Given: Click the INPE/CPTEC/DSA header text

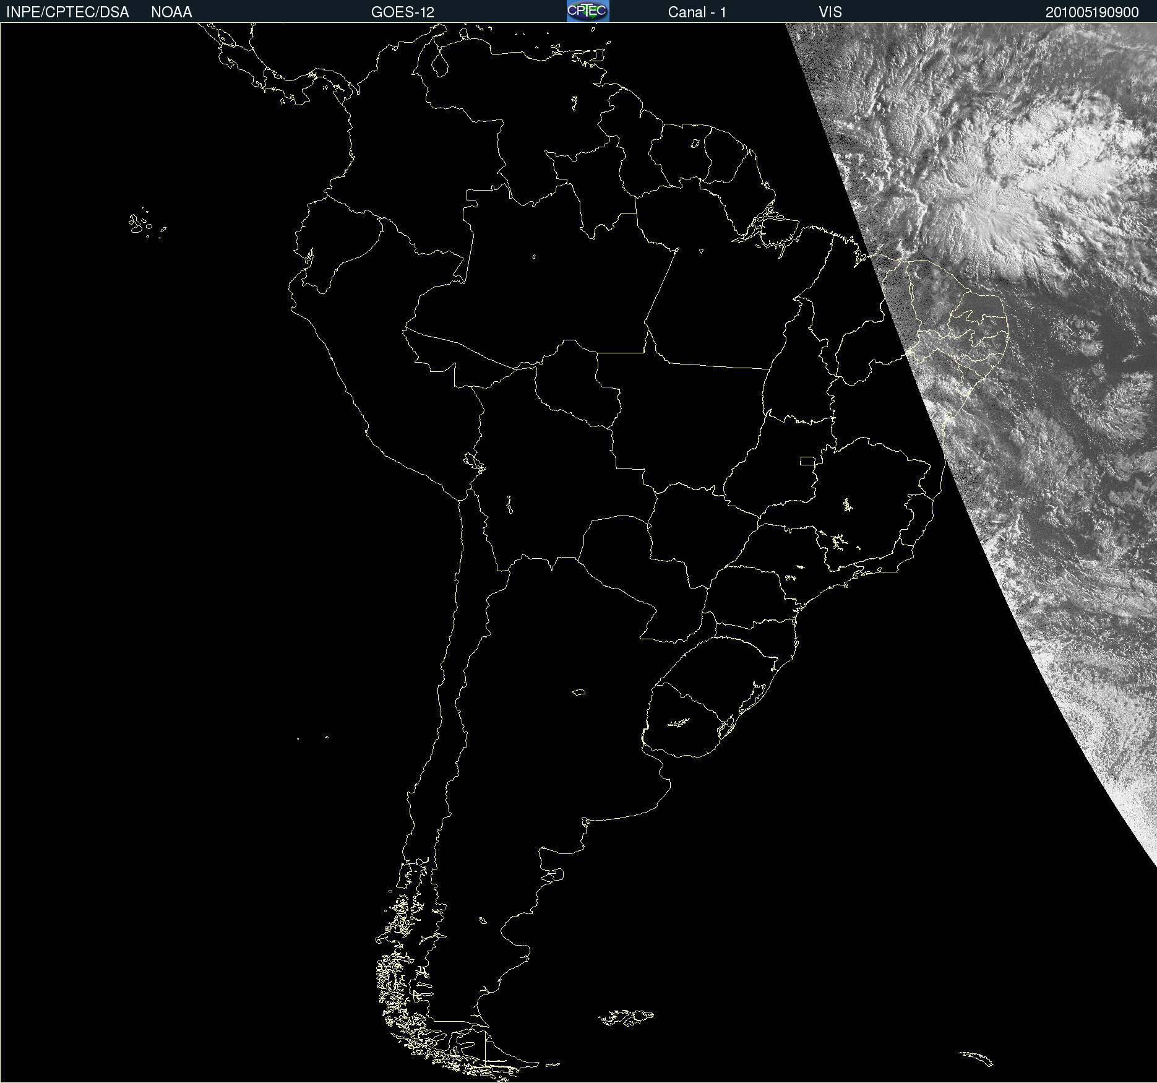Looking at the screenshot, I should [x=67, y=12].
